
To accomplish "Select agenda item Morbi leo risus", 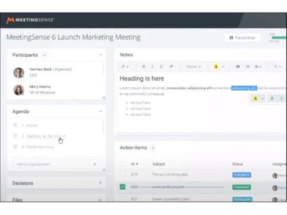I will click(x=38, y=147).
